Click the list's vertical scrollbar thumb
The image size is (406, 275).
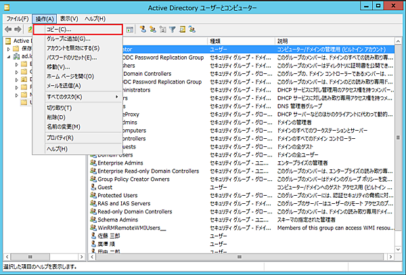click(x=398, y=137)
